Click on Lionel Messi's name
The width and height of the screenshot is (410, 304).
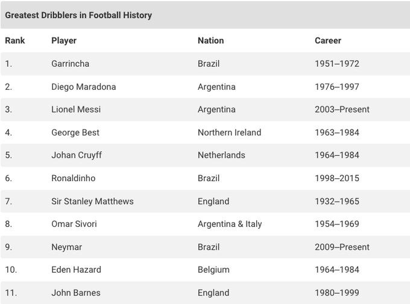point(76,110)
